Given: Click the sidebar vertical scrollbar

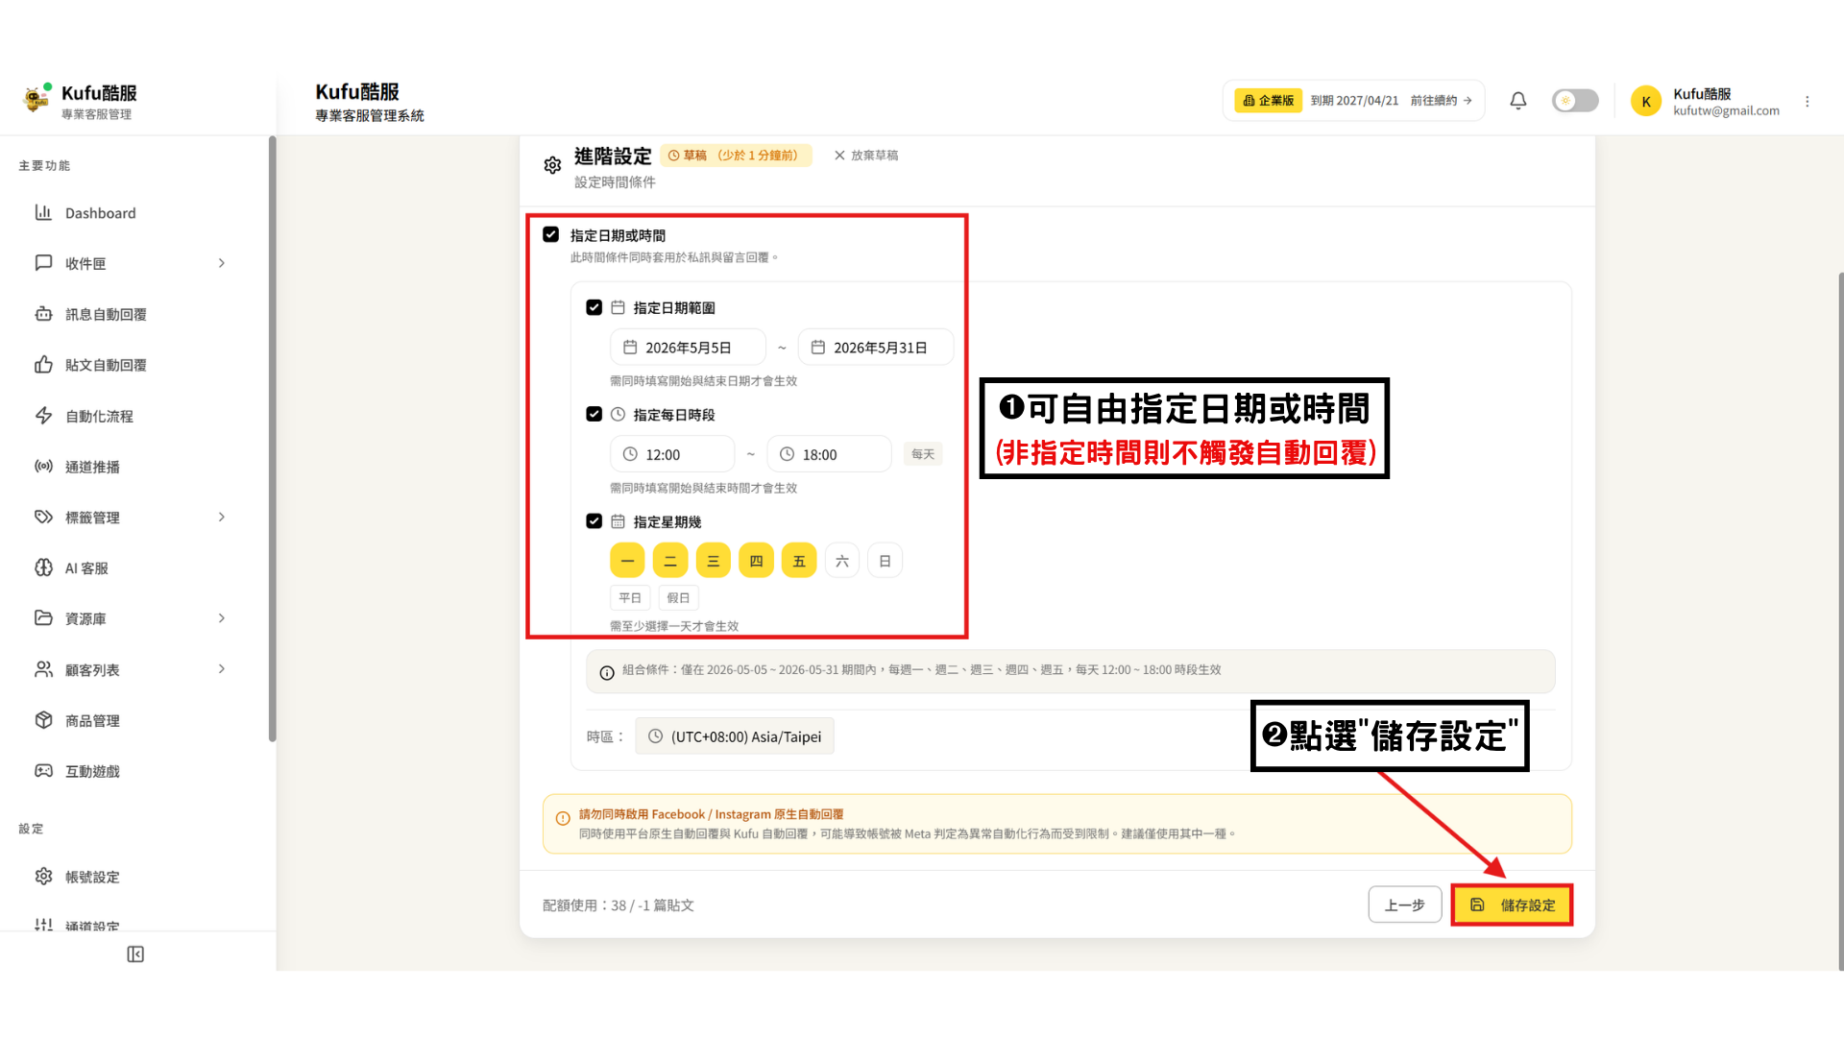Looking at the screenshot, I should [273, 439].
